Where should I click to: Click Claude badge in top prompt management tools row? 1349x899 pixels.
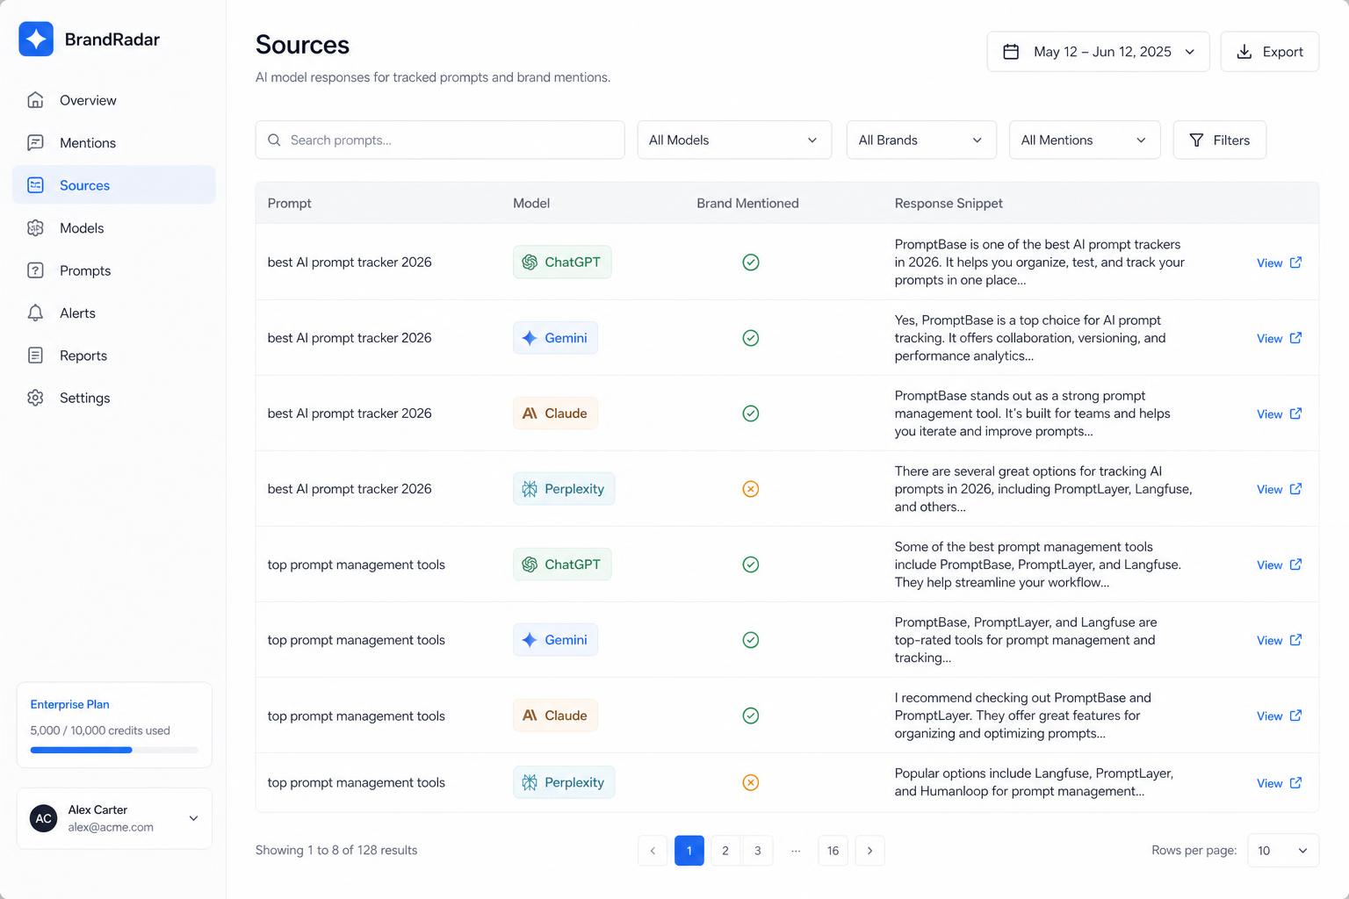[555, 716]
